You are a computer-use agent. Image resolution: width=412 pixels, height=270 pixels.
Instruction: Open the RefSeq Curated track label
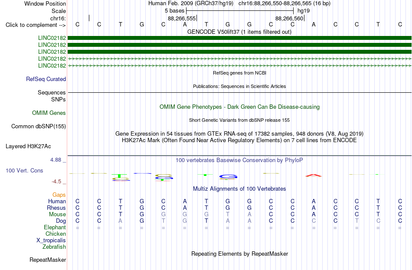[46, 79]
